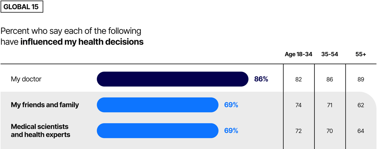
Task: Click value 74 in friends and family row
Action: [298, 105]
